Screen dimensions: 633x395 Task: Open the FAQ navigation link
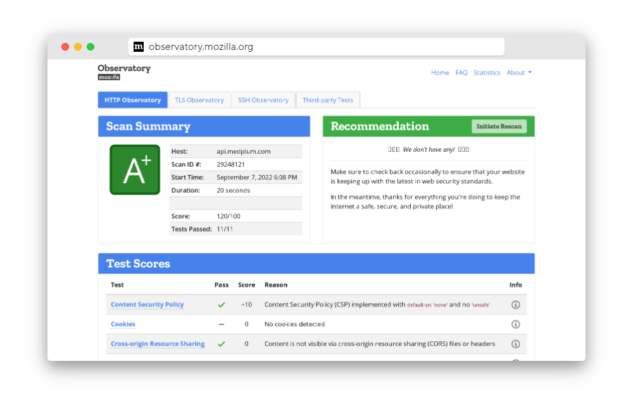point(461,73)
